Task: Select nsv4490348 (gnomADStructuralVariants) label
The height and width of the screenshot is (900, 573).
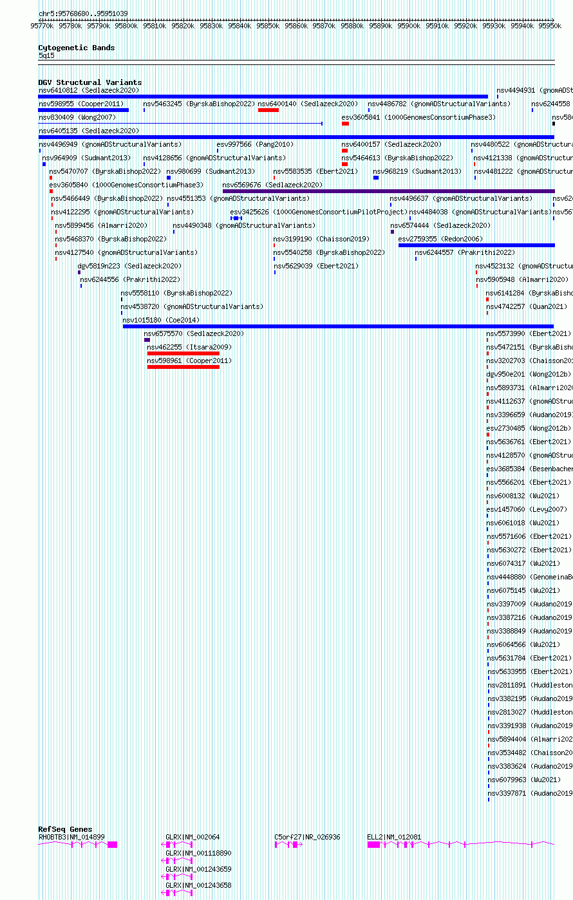Action: point(244,225)
